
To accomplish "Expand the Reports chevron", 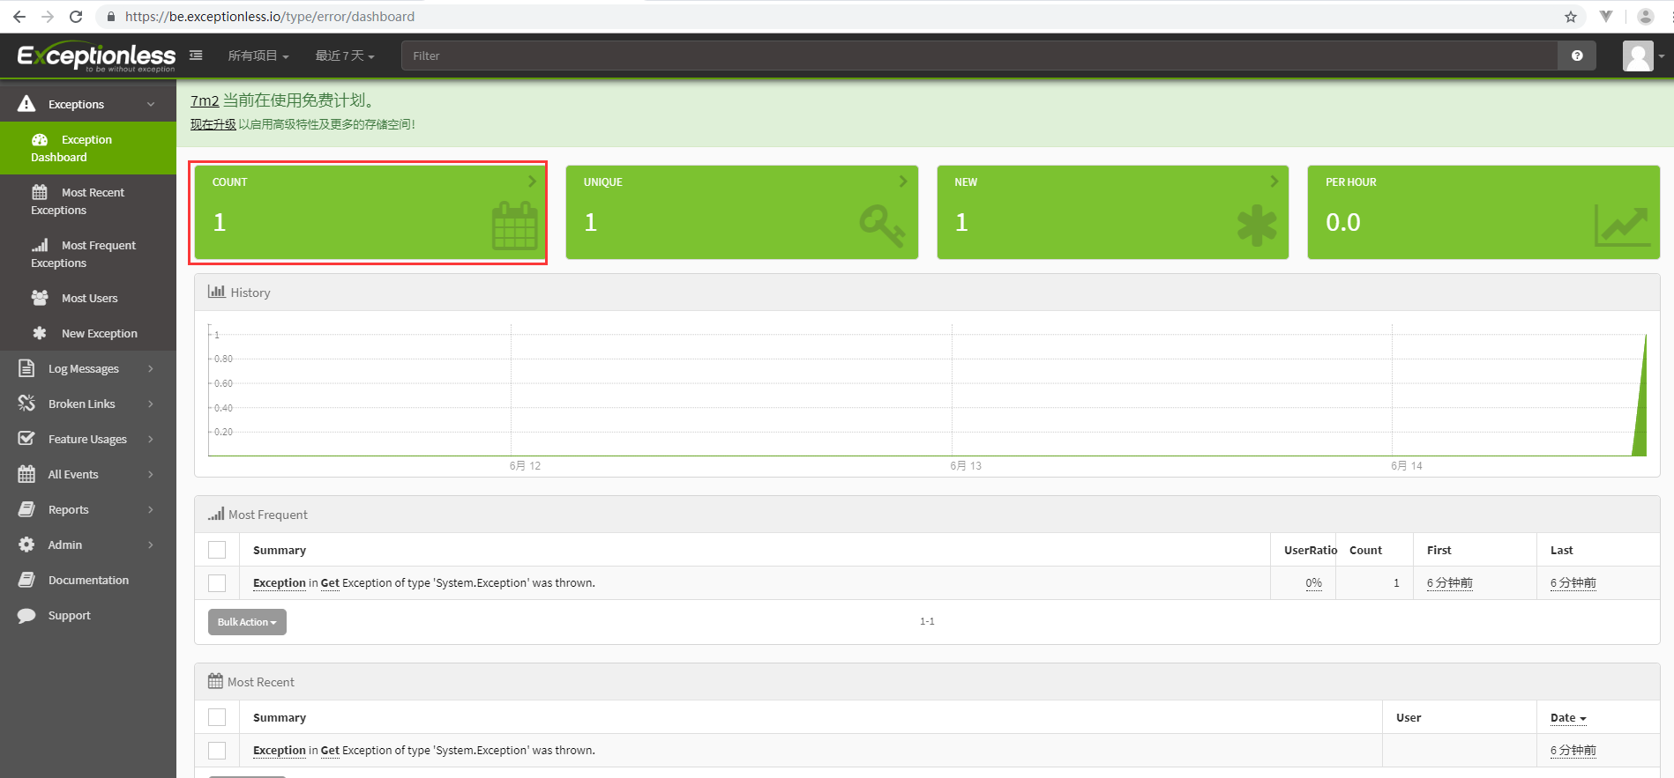I will (x=151, y=509).
